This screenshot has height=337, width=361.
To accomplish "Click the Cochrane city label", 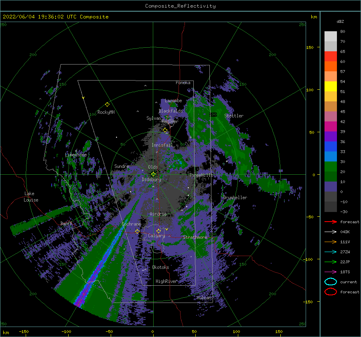I will (131, 224).
